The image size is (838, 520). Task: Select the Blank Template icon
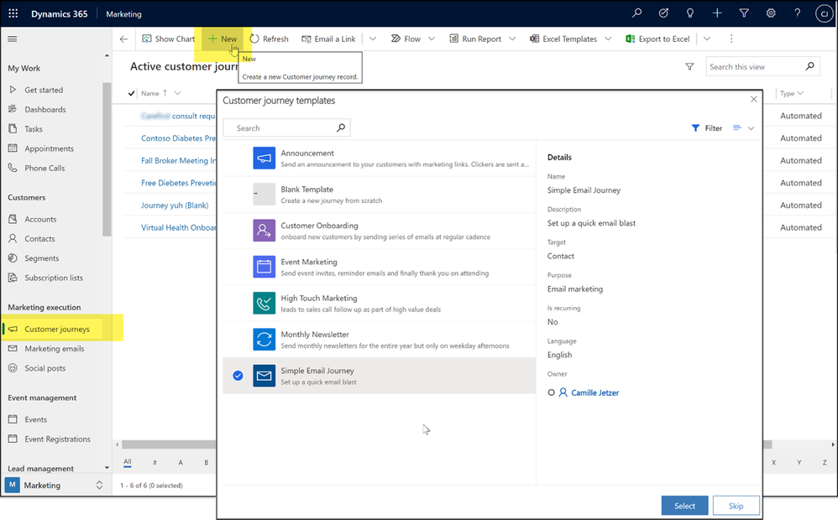point(264,195)
